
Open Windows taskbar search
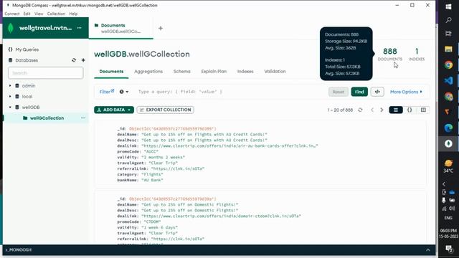click(x=448, y=20)
